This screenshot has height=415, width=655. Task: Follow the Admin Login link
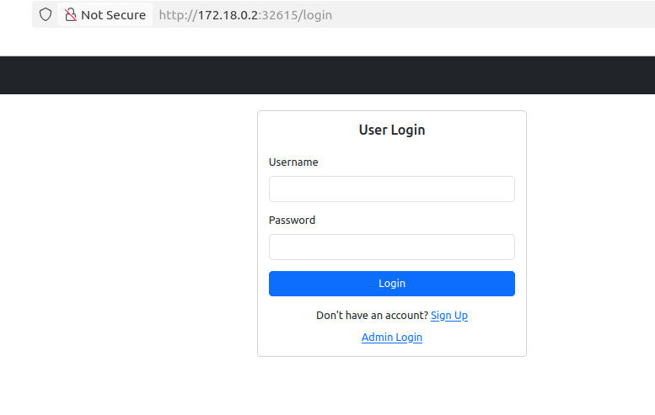[x=391, y=338]
